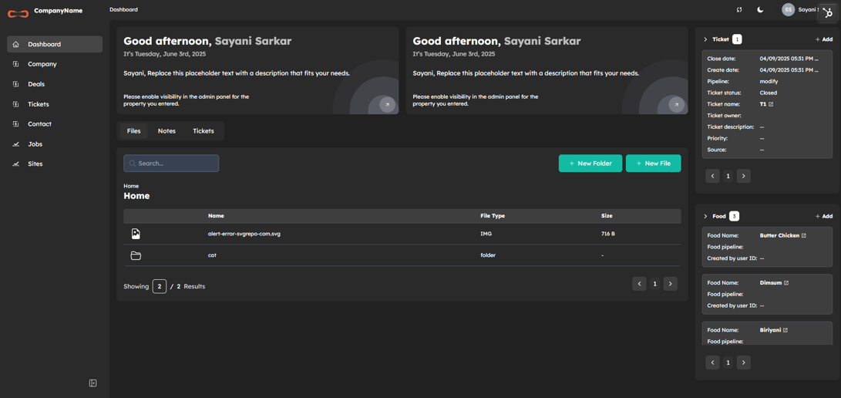Focus the Search input field

pos(171,163)
